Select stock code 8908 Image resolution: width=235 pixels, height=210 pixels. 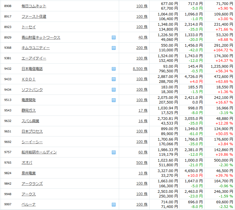pos(8,6)
